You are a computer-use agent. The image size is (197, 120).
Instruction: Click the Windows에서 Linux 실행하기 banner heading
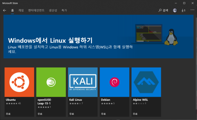(x=50, y=40)
